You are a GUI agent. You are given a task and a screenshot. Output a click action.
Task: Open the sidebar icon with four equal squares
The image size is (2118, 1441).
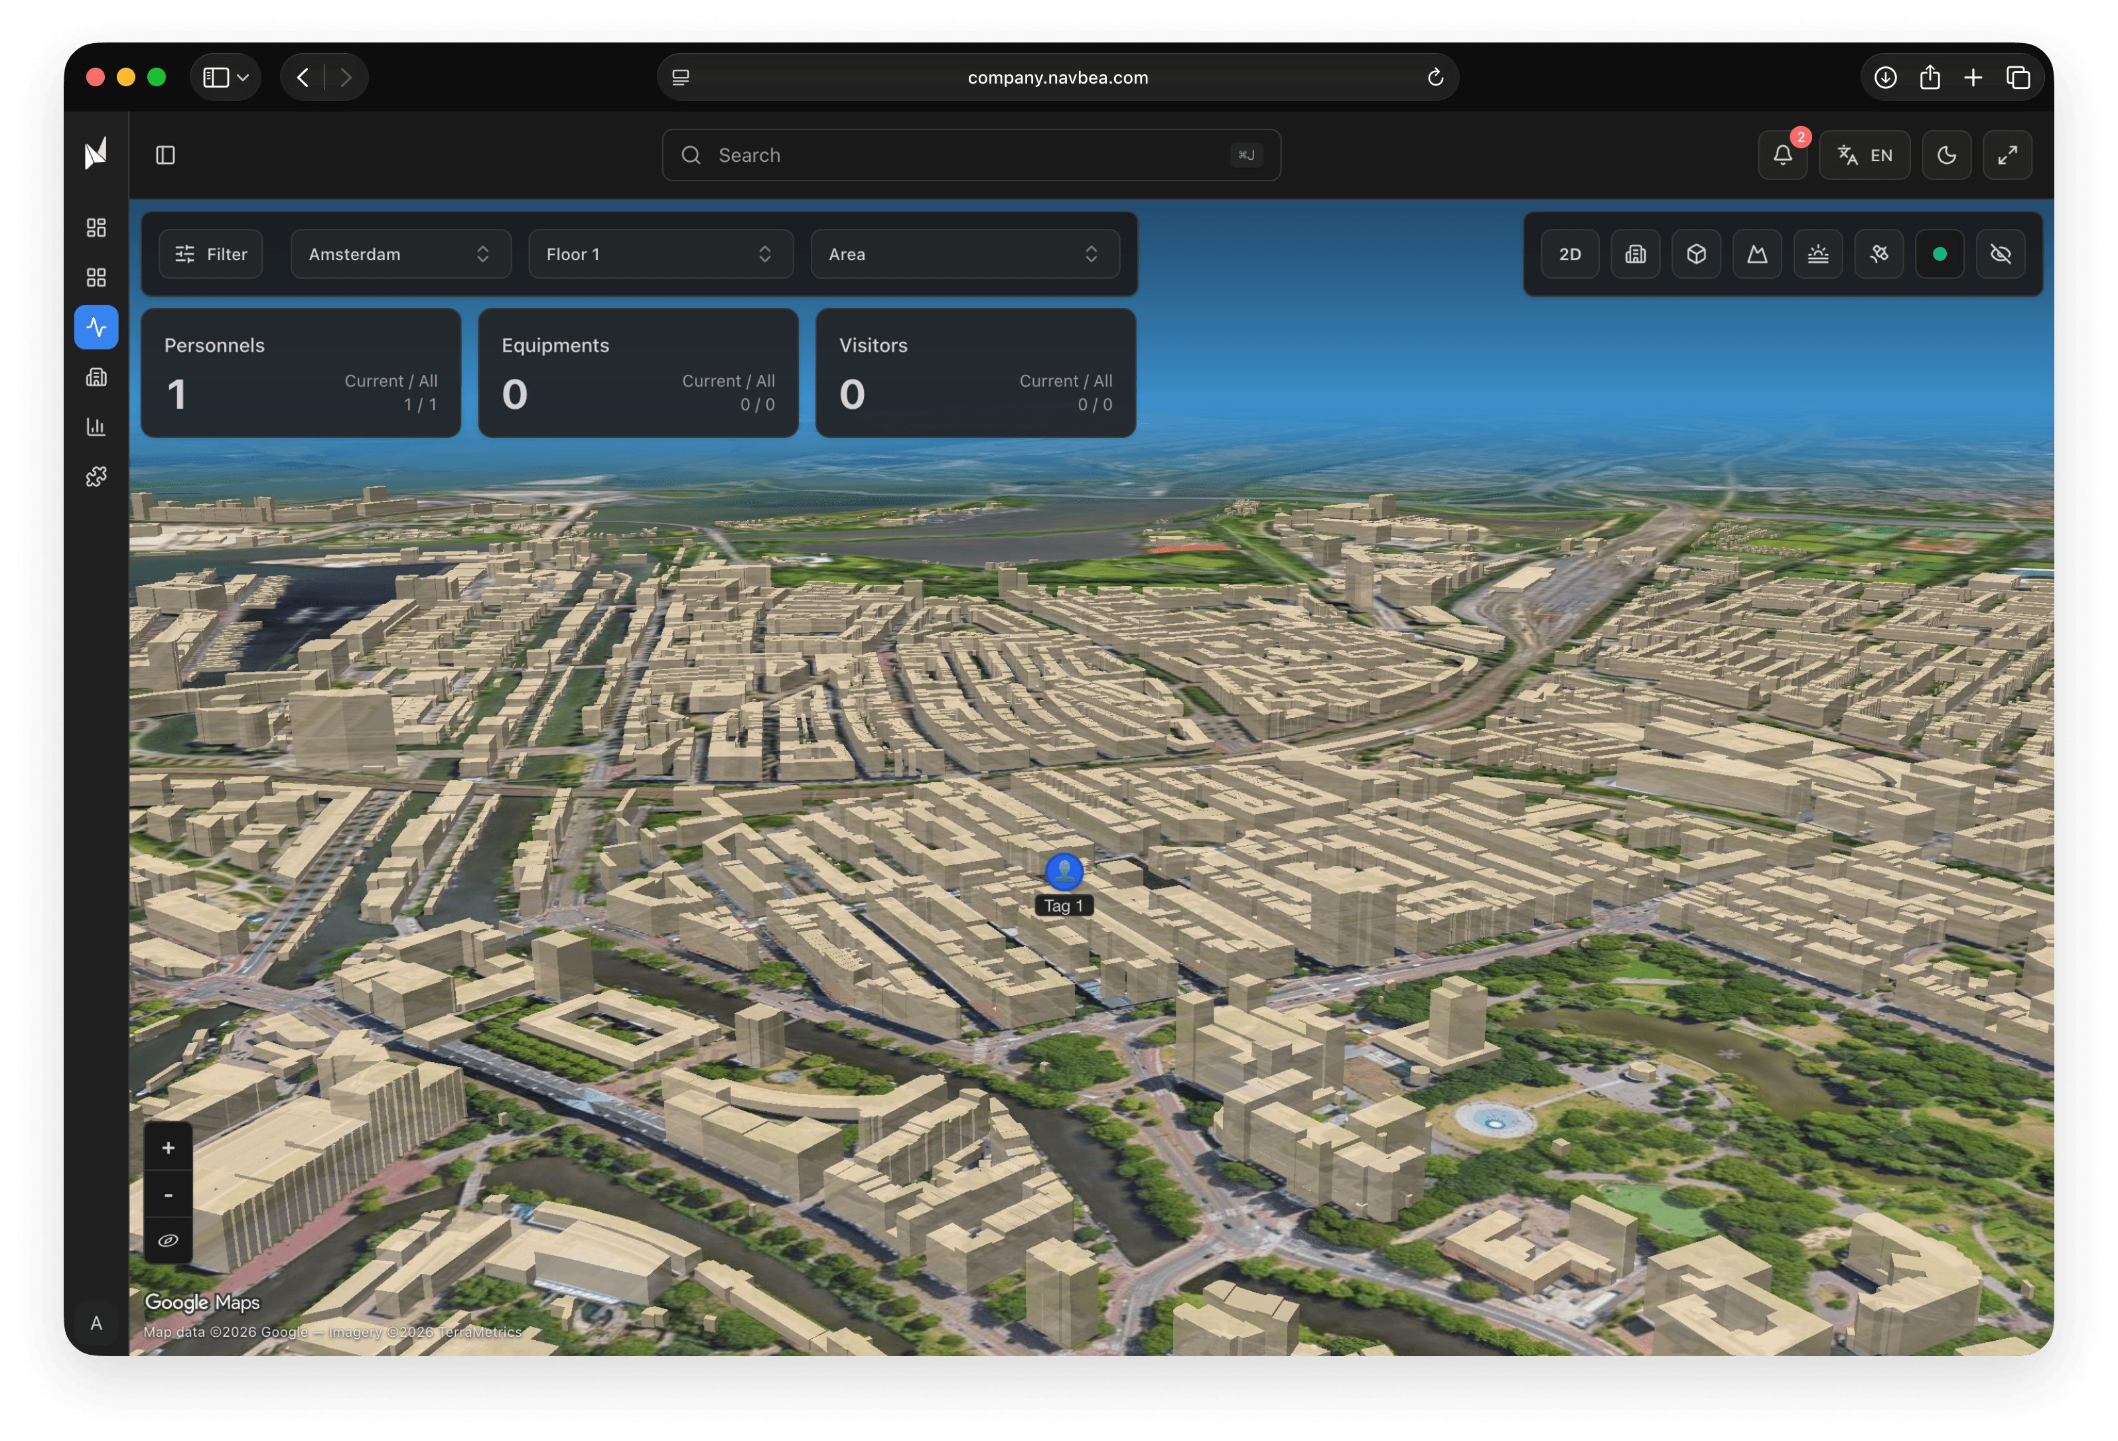pos(96,277)
